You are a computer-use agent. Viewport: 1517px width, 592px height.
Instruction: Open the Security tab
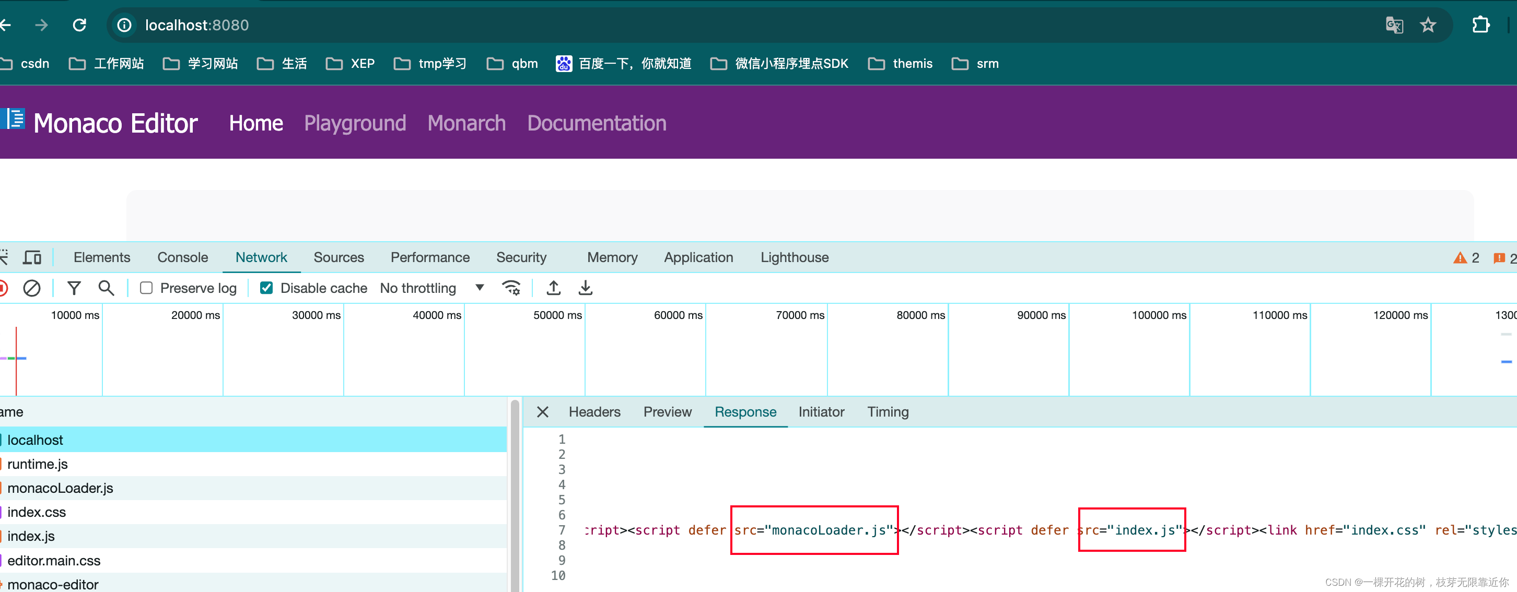click(521, 257)
